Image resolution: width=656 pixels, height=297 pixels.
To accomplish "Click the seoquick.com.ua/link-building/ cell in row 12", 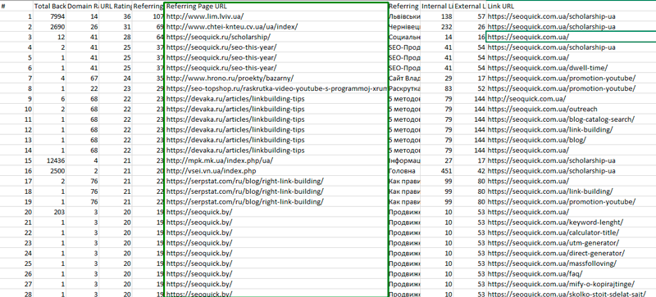I will coord(571,129).
